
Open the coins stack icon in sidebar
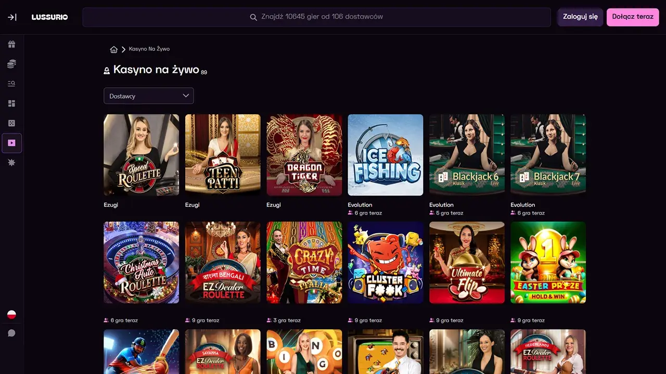click(x=11, y=64)
